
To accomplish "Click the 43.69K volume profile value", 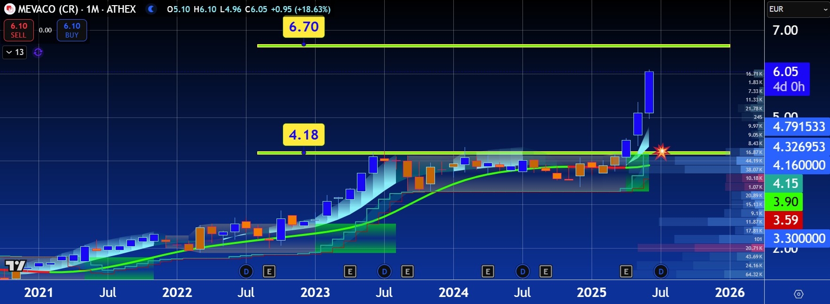I will coord(754,257).
